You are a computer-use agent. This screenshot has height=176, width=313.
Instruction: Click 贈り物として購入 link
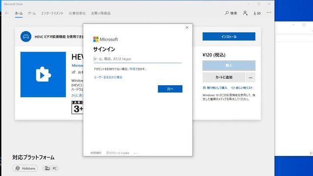point(215,88)
